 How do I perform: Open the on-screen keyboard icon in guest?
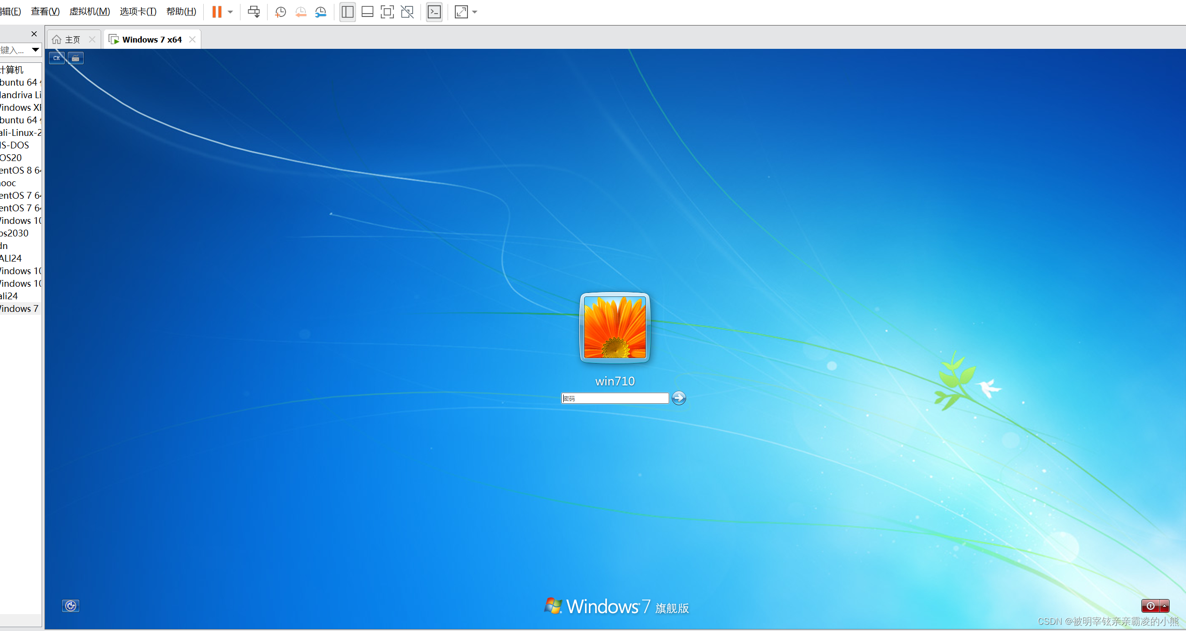(75, 58)
